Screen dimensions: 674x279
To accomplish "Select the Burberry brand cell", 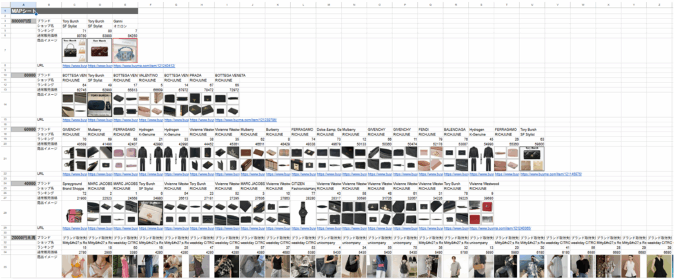I will 278,129.
